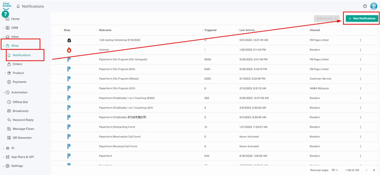Select the QR Generator icon
Viewport: 381px width, 175px height.
click(9, 138)
